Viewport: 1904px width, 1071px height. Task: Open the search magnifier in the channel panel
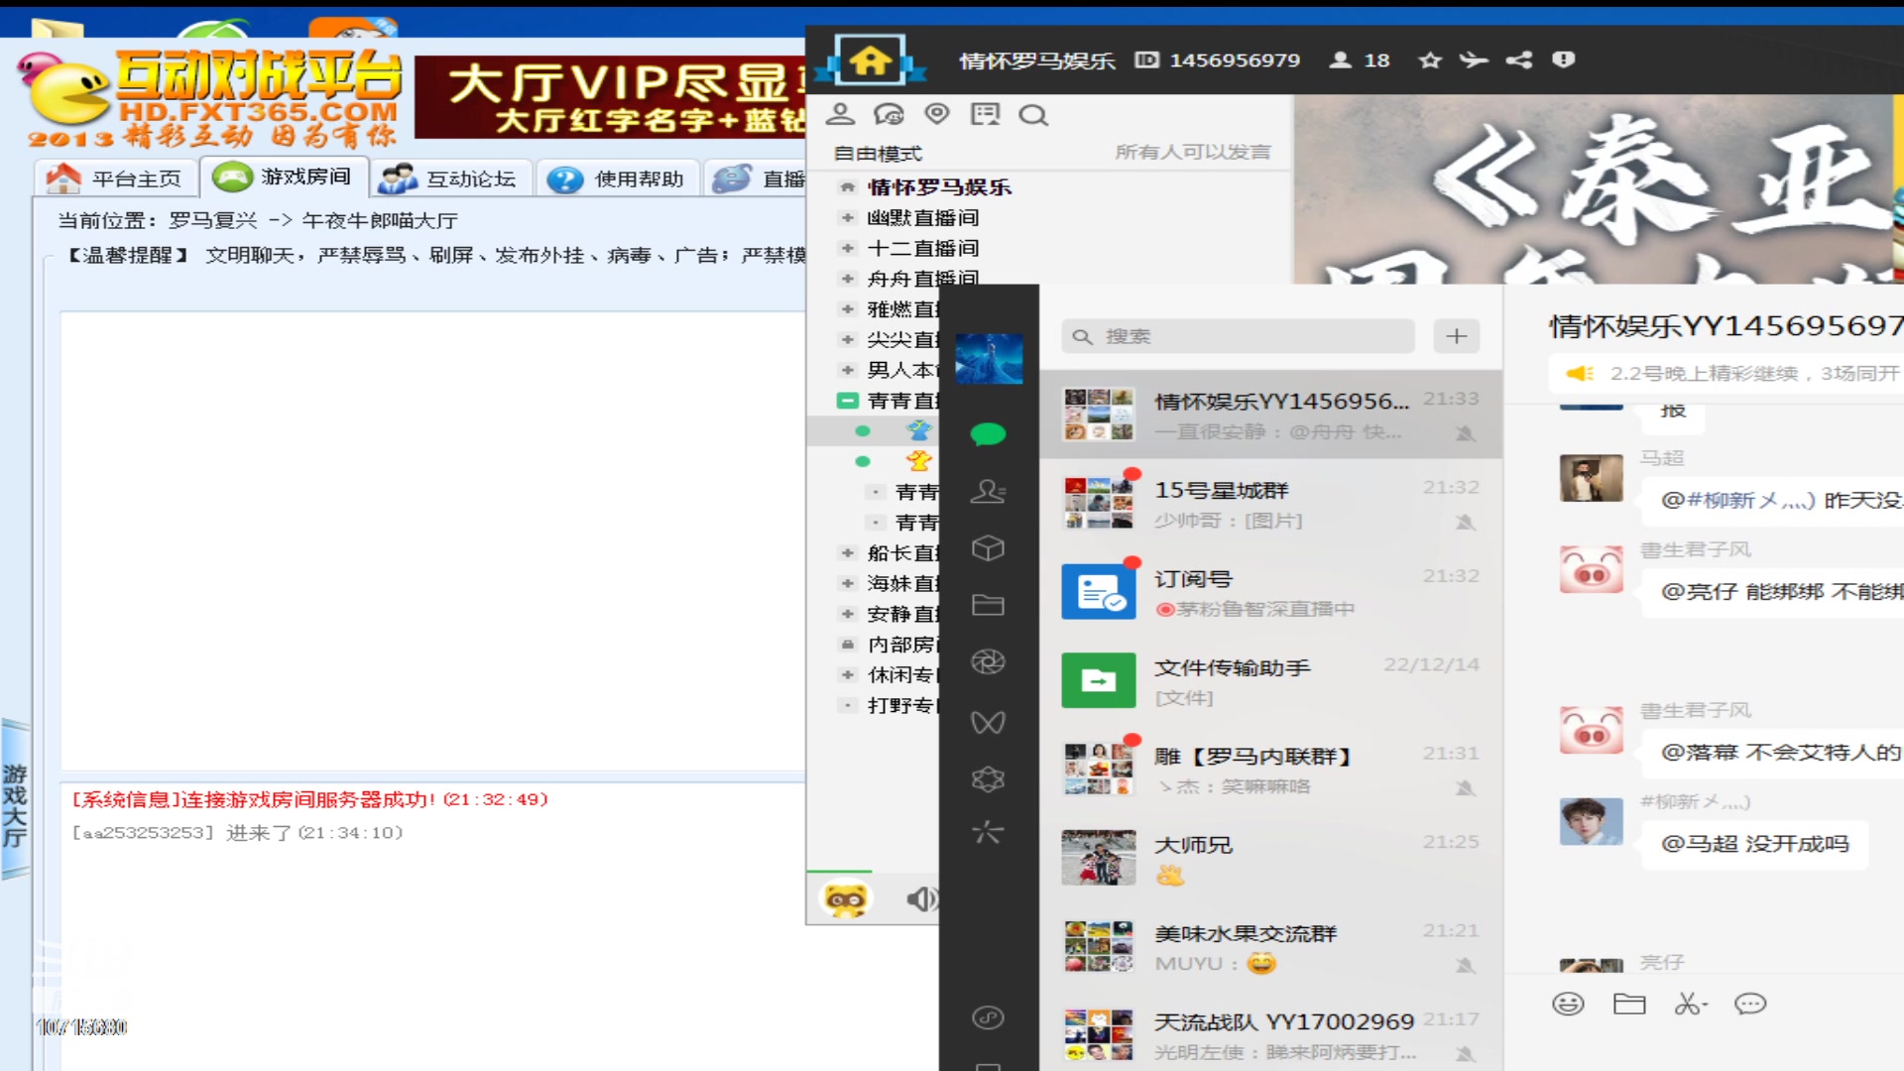click(1034, 115)
